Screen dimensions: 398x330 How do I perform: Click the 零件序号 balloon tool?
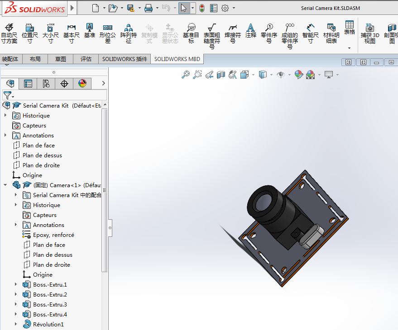[x=269, y=34]
